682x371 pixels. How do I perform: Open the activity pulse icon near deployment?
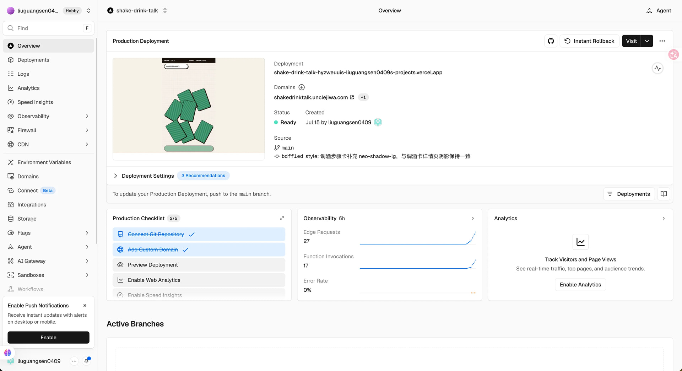pyautogui.click(x=657, y=68)
